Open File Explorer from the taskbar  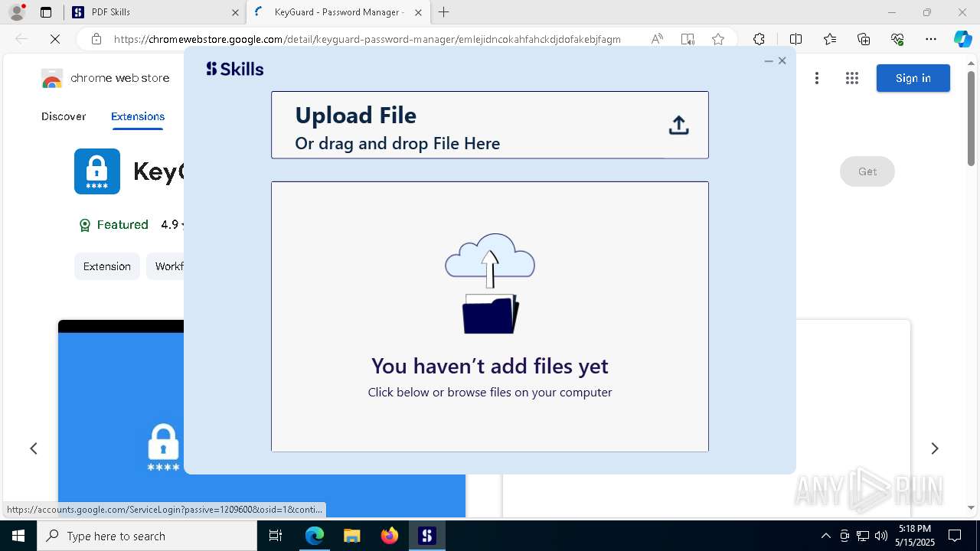[351, 536]
